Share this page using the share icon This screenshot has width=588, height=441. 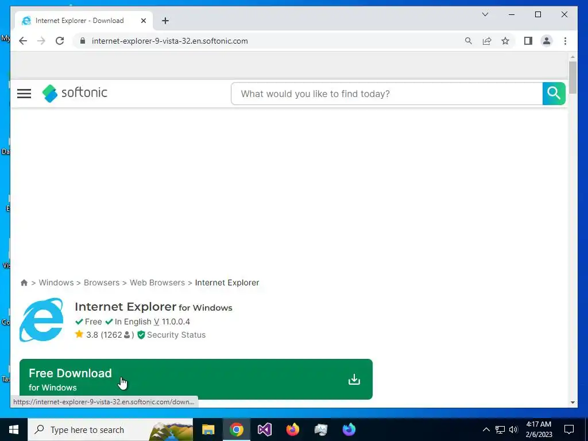coord(487,41)
